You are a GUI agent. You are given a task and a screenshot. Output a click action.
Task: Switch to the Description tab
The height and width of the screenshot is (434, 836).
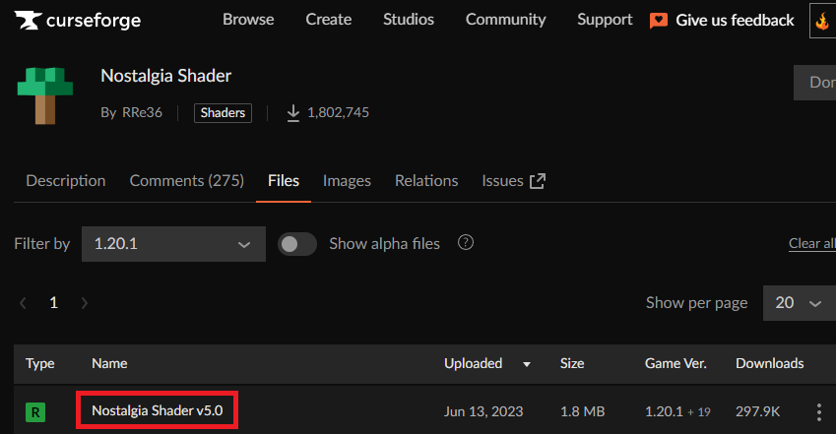pyautogui.click(x=65, y=181)
